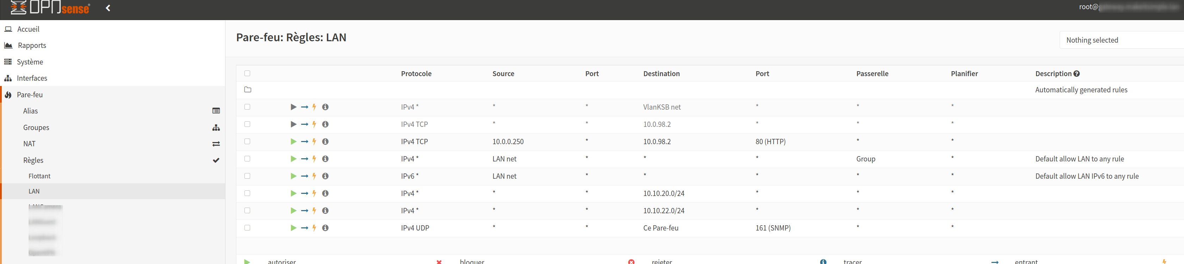
Task: Click the green pass arrow on the 10.10.20.0/24 rule
Action: pos(293,193)
